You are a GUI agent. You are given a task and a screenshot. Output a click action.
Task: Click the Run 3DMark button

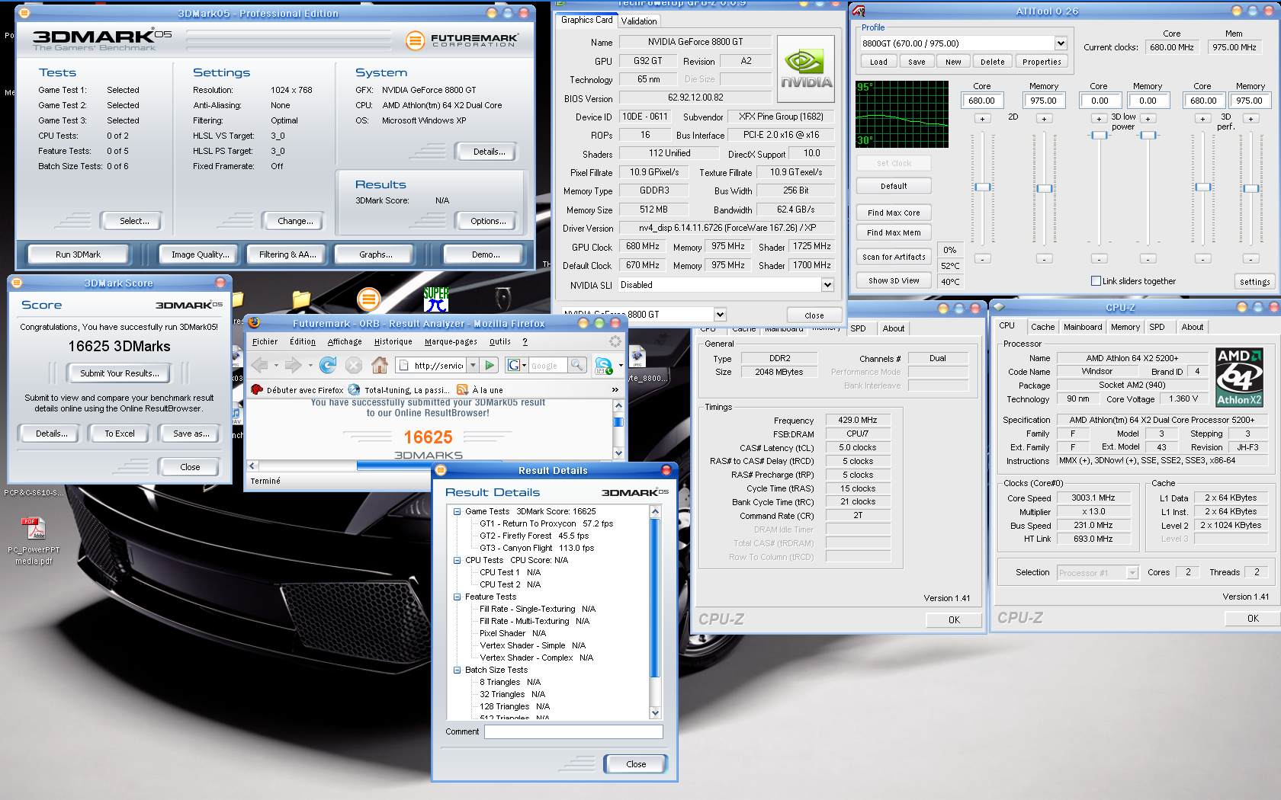[78, 254]
